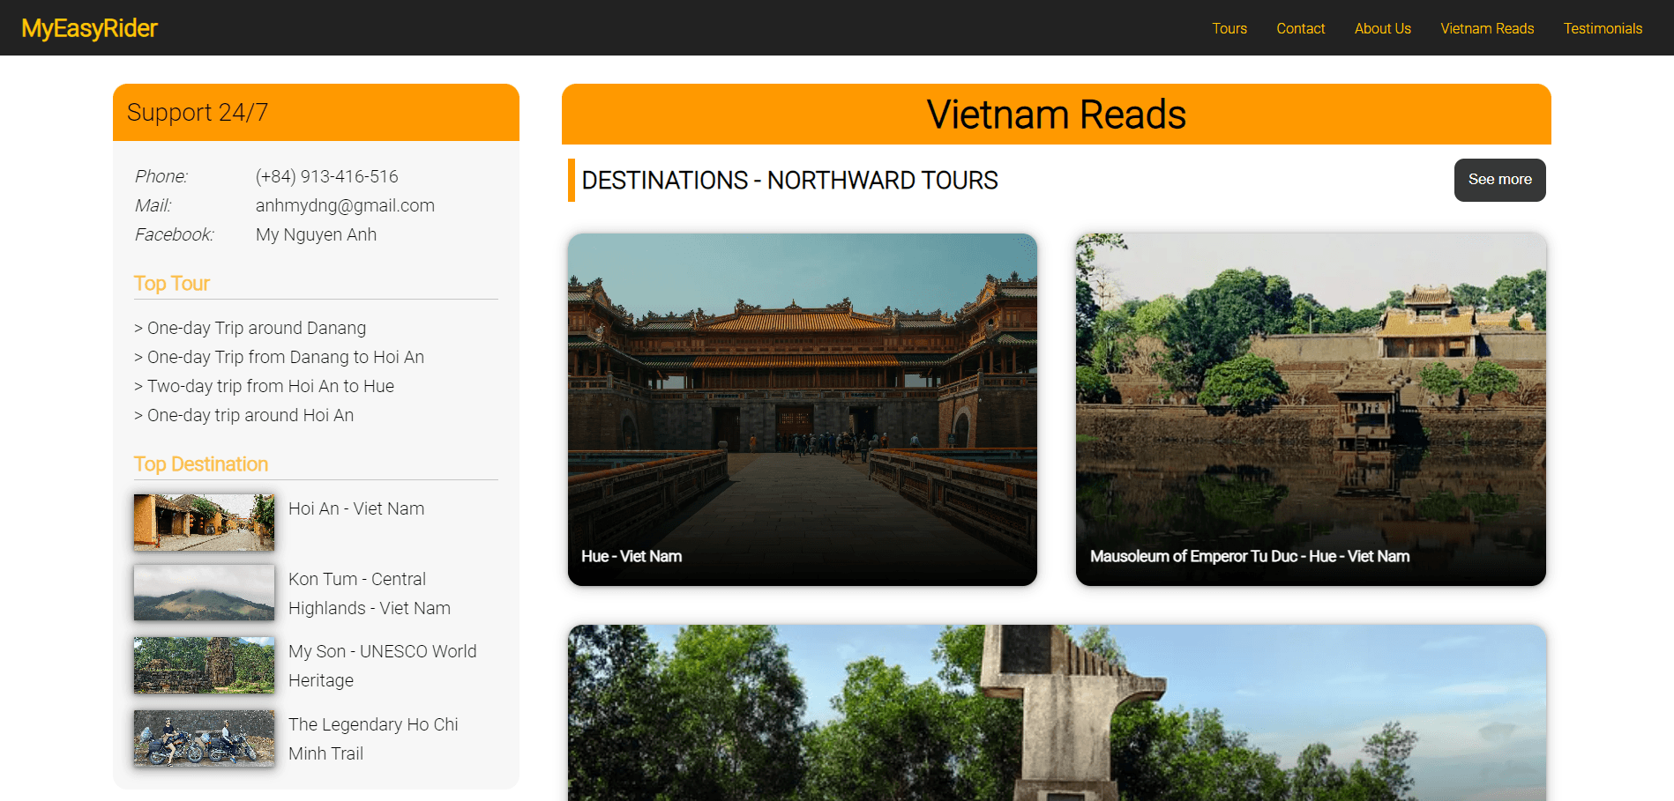Open Mausoleum of Emperor Tu Duc card

click(x=1311, y=410)
